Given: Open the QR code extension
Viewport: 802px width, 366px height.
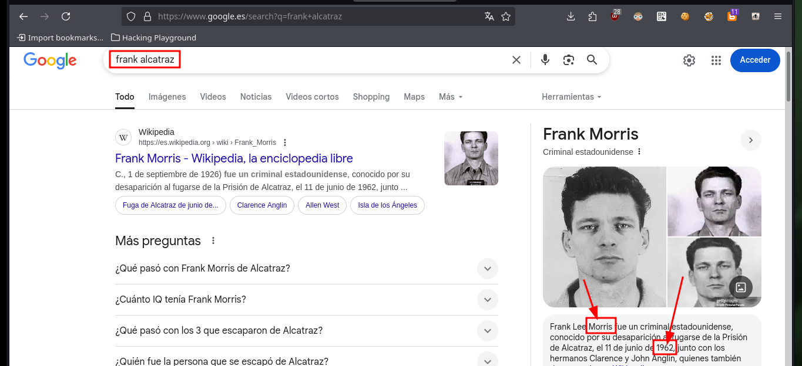Looking at the screenshot, I should 662,16.
